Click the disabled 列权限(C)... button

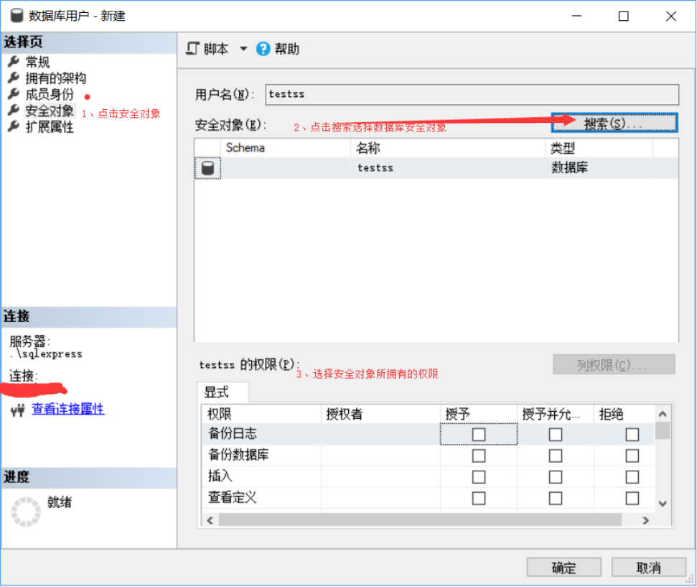tap(614, 365)
